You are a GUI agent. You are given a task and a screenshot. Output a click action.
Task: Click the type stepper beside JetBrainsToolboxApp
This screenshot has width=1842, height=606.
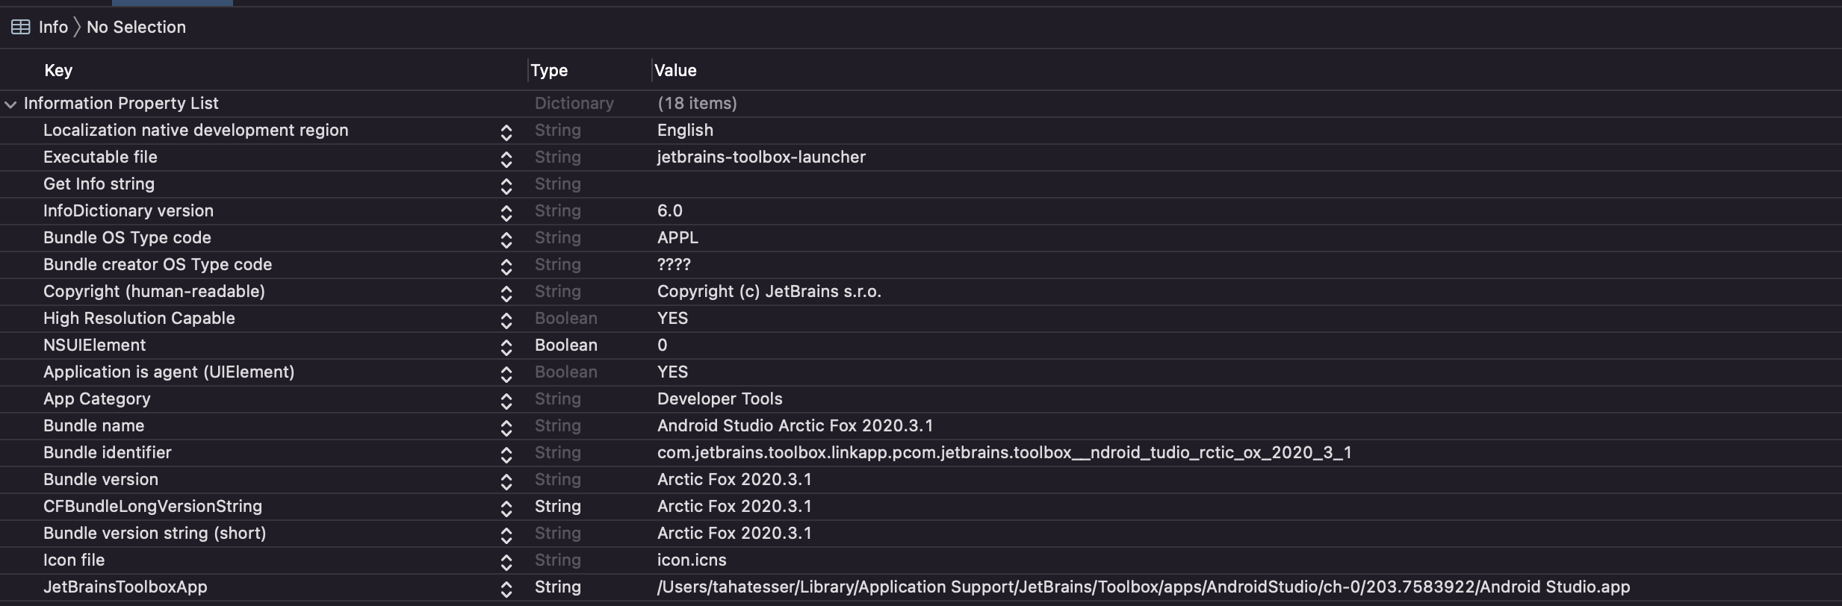(x=507, y=587)
